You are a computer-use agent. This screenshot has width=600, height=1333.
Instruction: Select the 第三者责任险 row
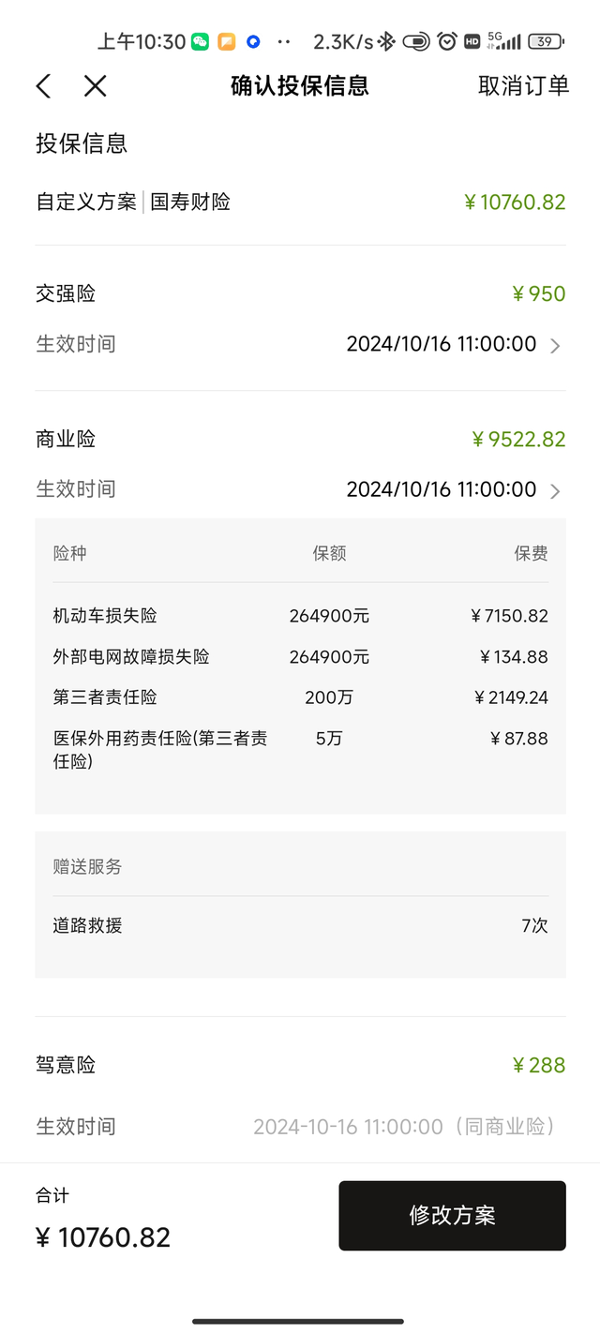[300, 697]
